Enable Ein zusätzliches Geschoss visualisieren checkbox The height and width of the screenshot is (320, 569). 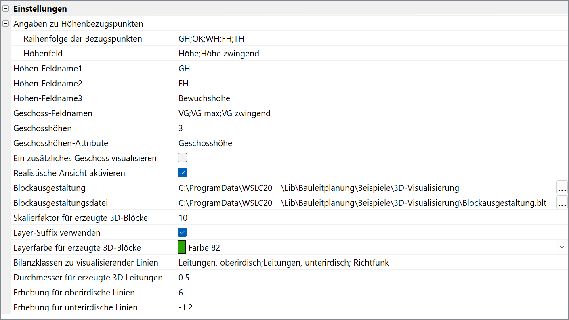click(x=183, y=158)
